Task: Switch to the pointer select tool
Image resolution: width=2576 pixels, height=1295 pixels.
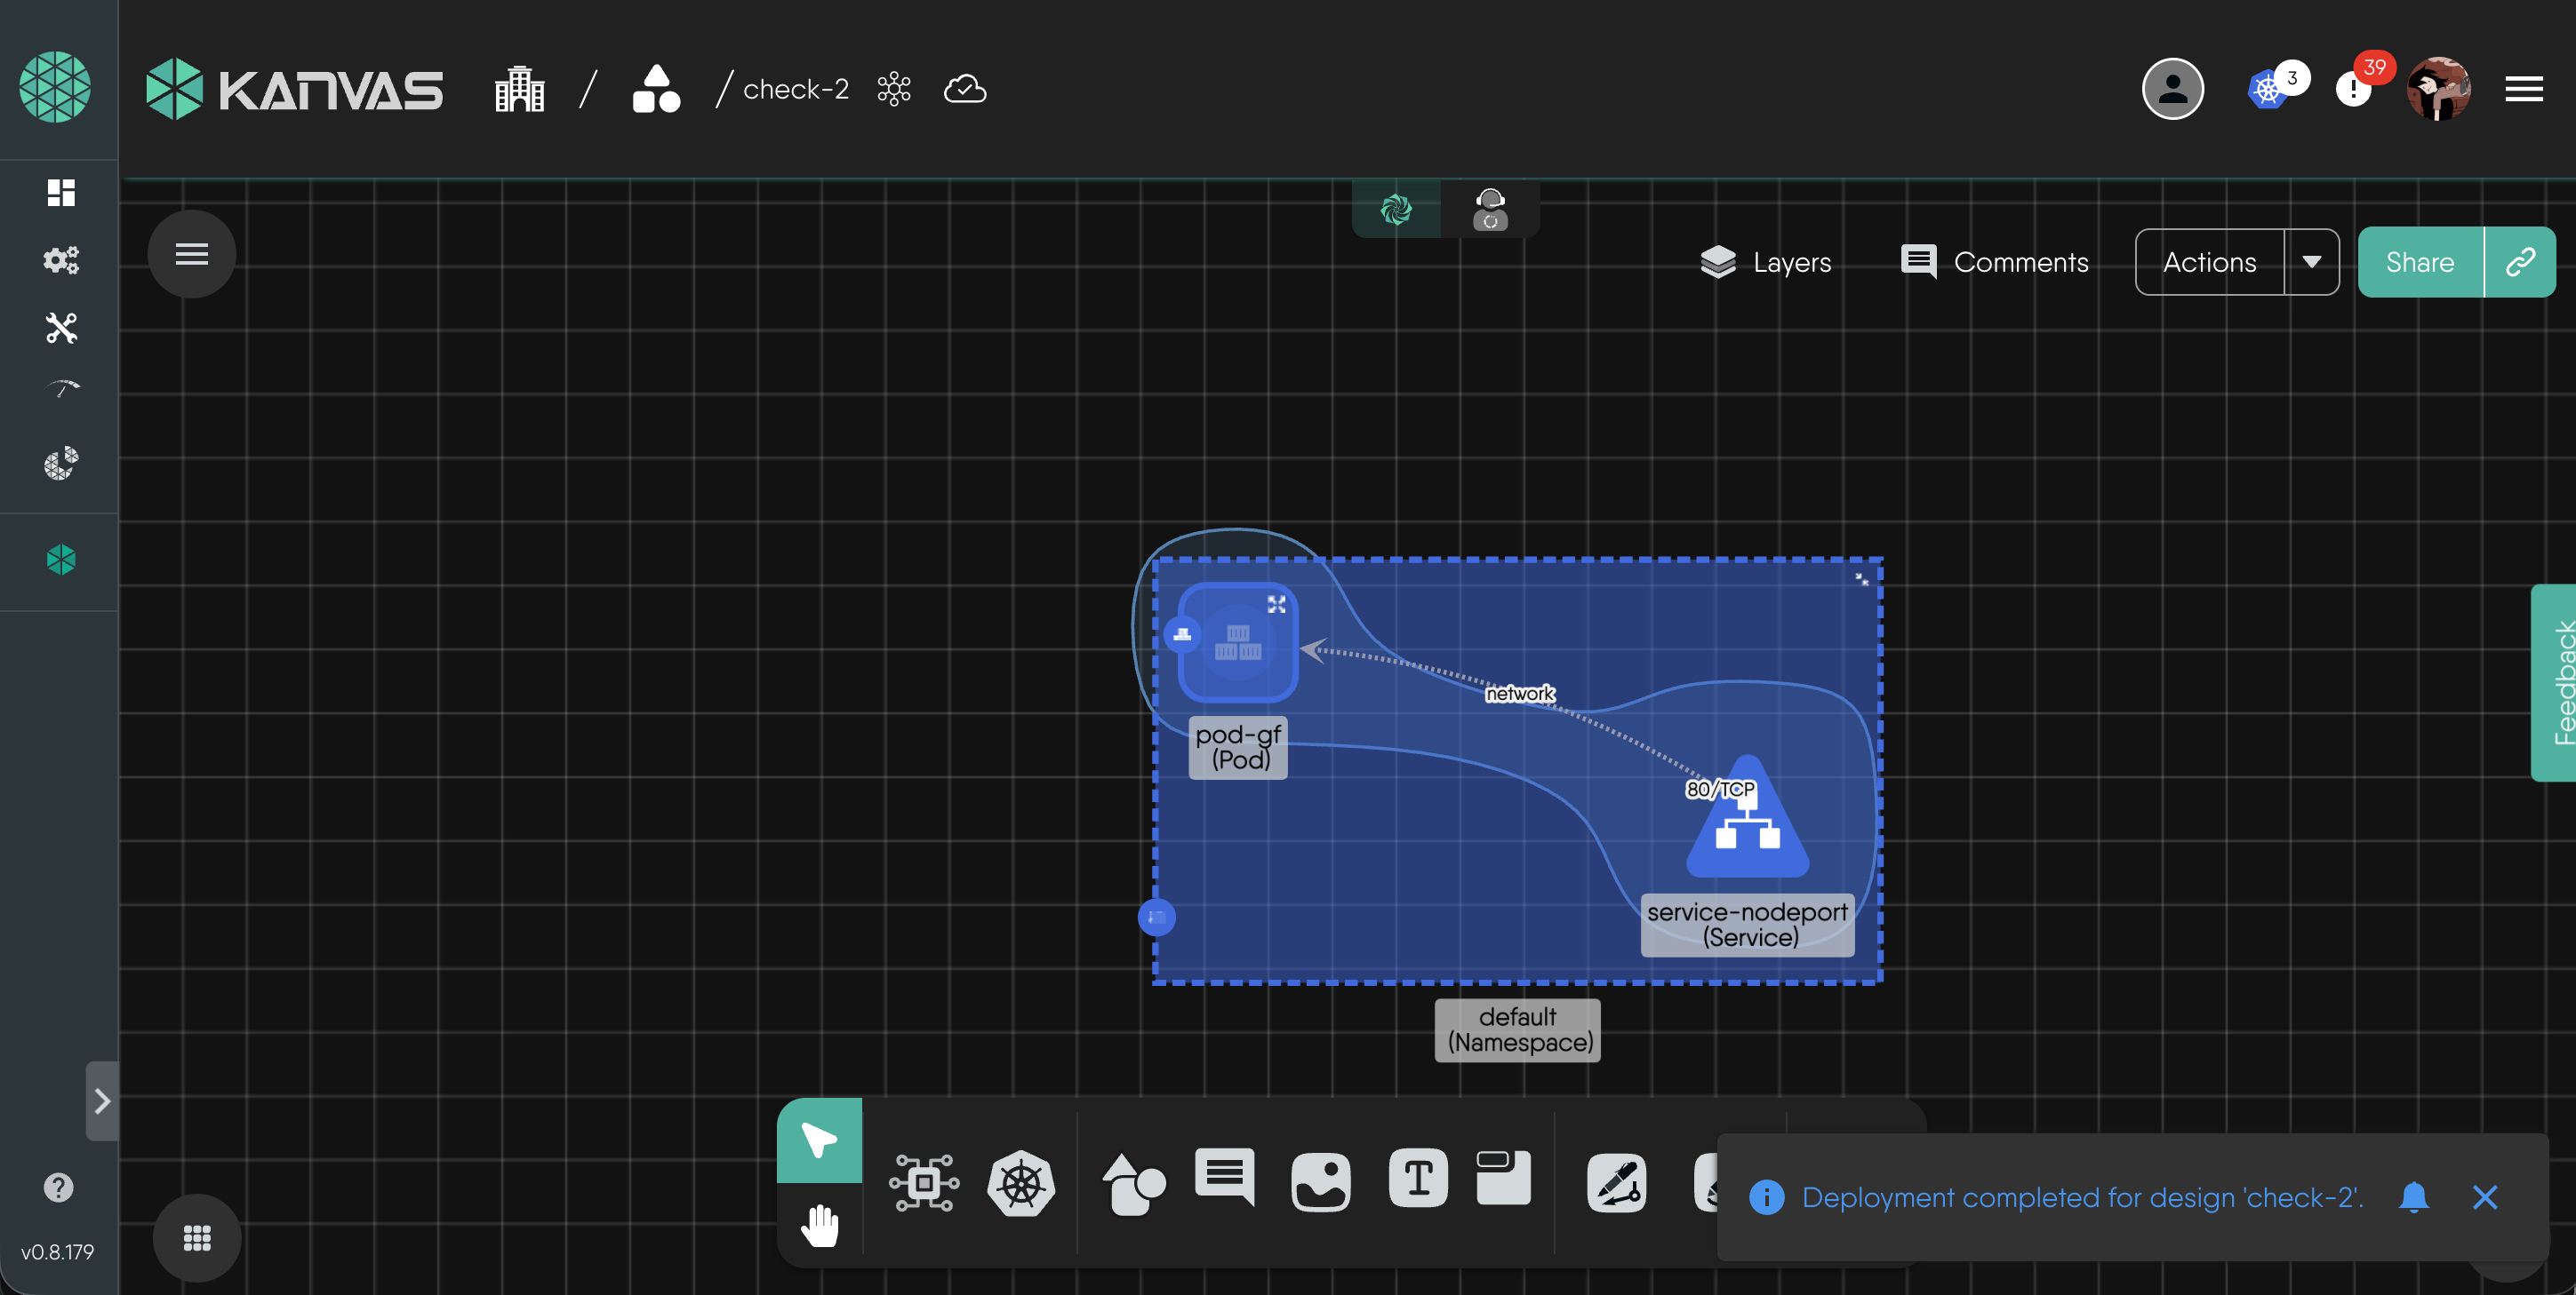Action: coord(819,1140)
